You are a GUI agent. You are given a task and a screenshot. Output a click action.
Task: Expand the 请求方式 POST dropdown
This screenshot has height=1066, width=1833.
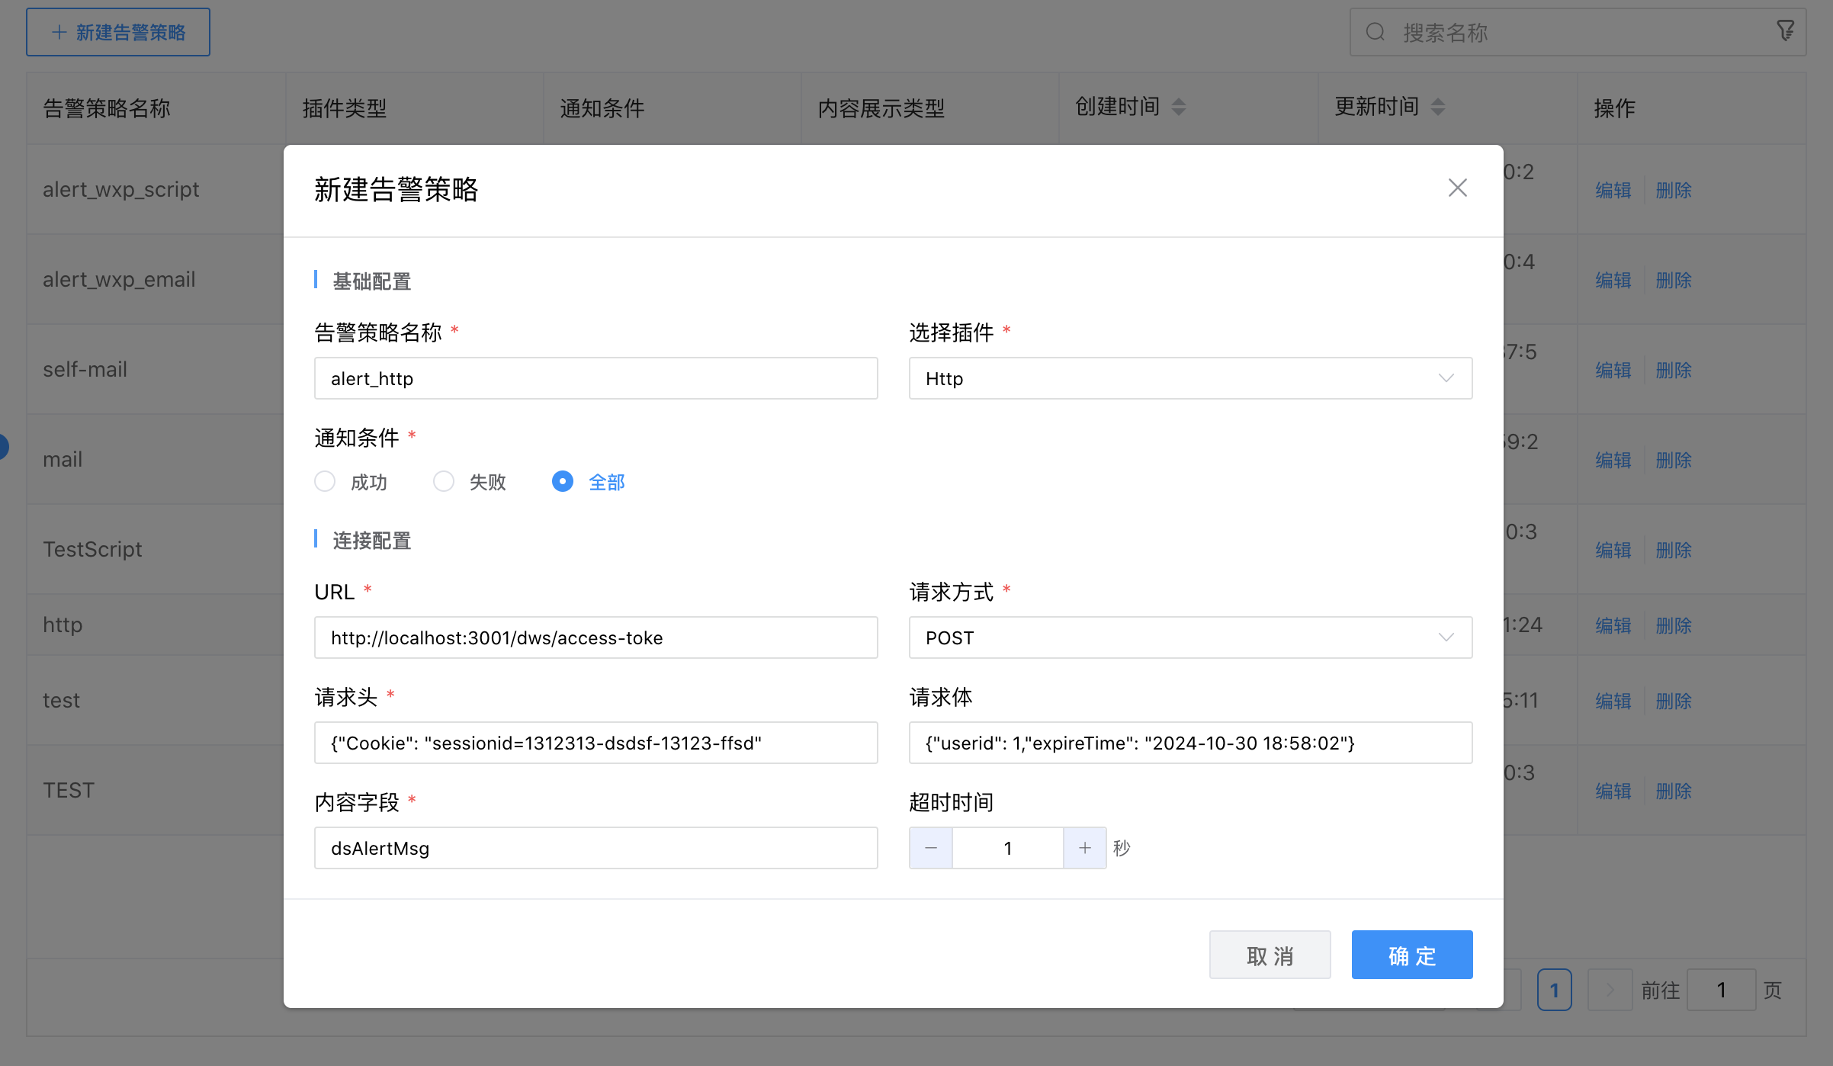coord(1189,637)
